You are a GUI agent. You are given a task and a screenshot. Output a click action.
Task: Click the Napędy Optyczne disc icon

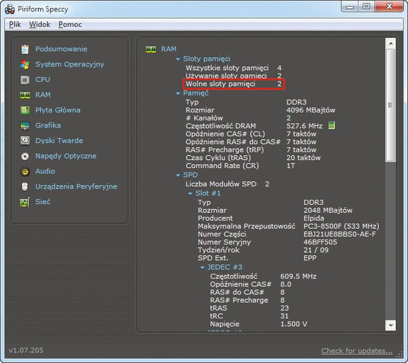(25, 156)
